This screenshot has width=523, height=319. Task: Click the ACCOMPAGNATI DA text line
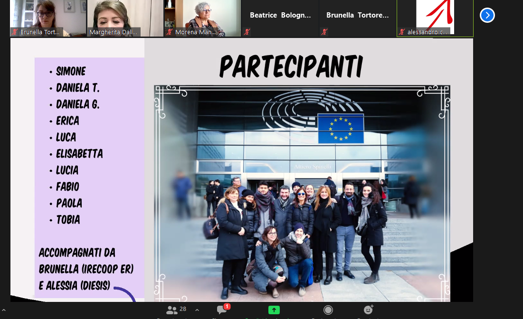[77, 253]
